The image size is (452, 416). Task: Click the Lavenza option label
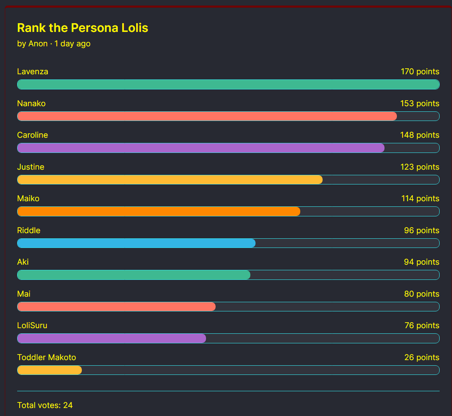coord(33,72)
